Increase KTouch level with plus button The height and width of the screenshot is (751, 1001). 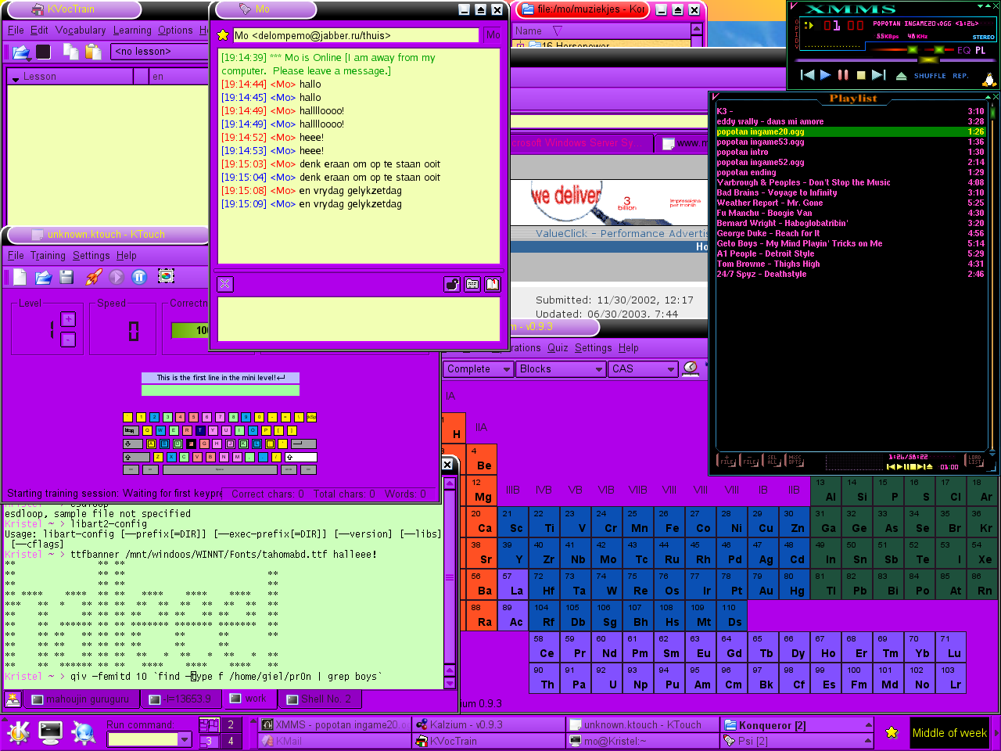coord(68,319)
